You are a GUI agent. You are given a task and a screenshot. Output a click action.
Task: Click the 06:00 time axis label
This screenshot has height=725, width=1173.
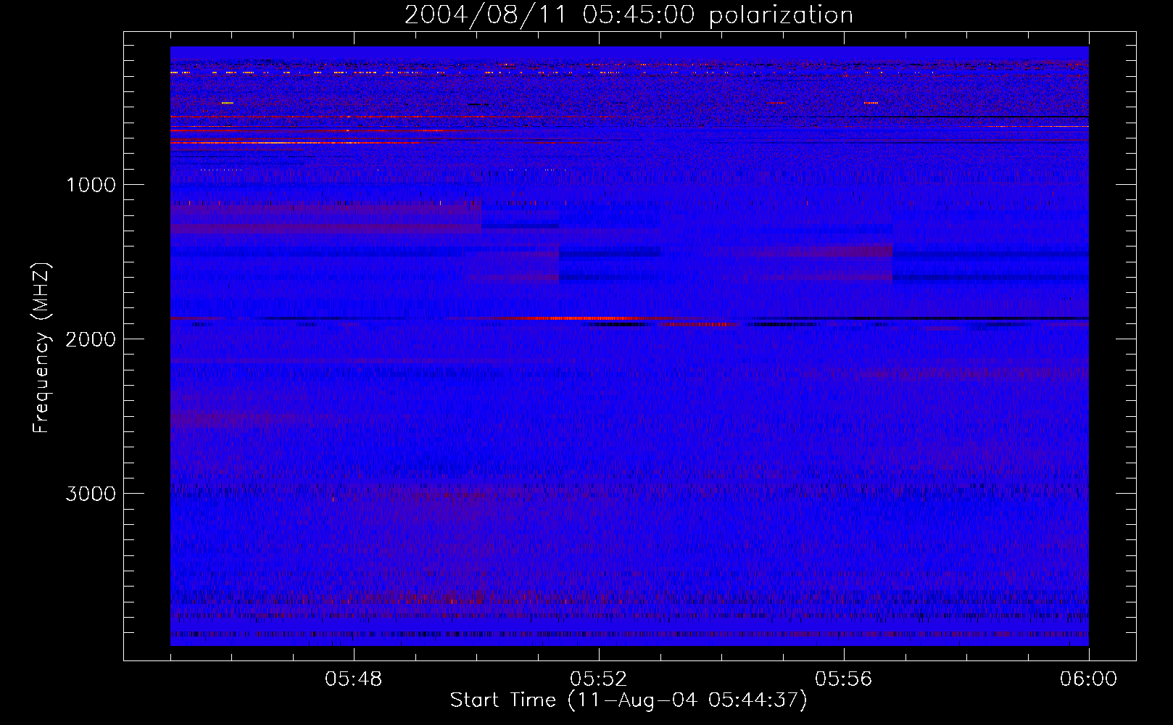pos(1089,679)
